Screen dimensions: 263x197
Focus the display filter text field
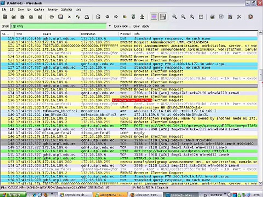tap(59, 26)
